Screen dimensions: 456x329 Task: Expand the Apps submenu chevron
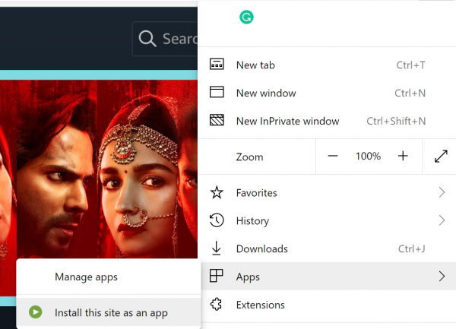pos(442,276)
